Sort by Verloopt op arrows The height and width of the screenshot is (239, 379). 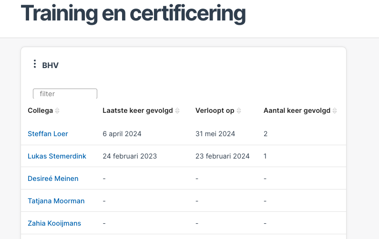pos(239,111)
